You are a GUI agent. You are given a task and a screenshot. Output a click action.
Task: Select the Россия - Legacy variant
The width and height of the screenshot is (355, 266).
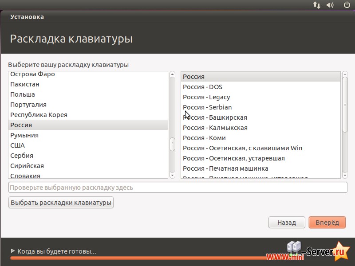206,97
